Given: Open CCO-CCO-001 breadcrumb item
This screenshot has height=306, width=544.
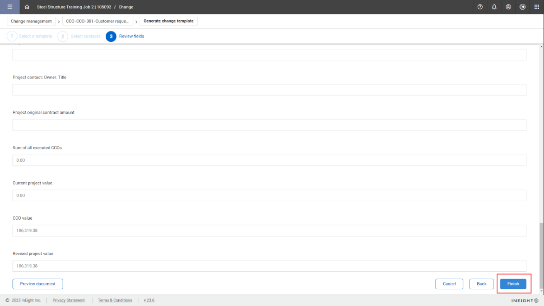Looking at the screenshot, I should [x=97, y=21].
